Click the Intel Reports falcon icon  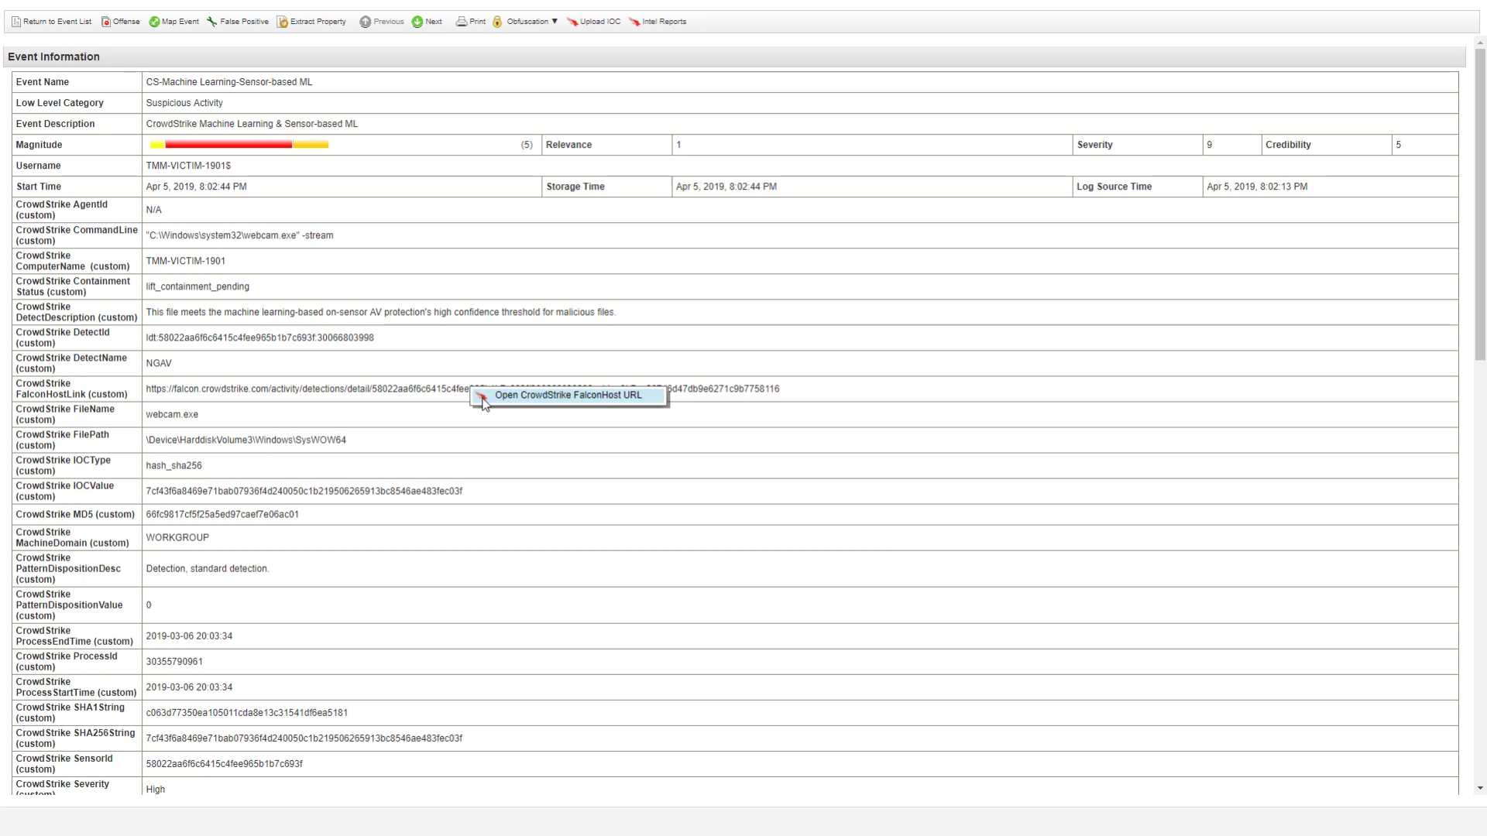(634, 22)
